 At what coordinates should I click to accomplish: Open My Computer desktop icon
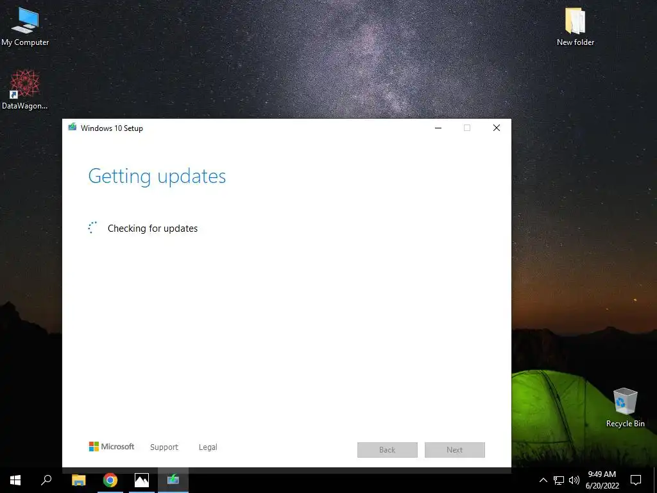point(25,26)
